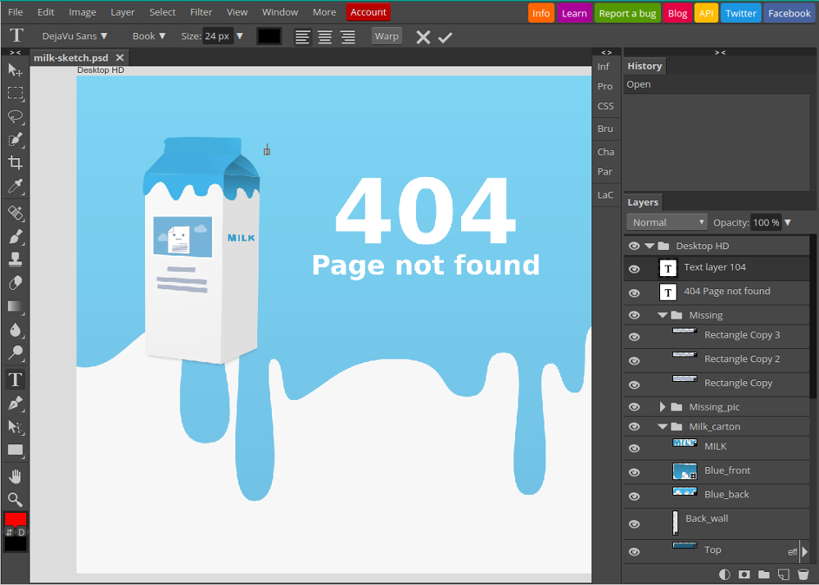This screenshot has width=819, height=585.
Task: Select the Eyedropper tool
Action: point(15,186)
